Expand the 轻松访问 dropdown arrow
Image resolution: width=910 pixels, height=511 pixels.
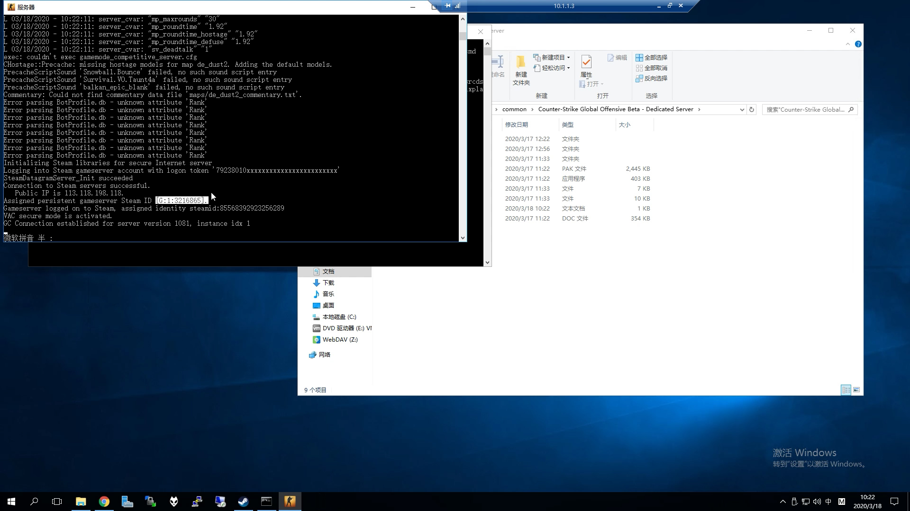click(568, 68)
